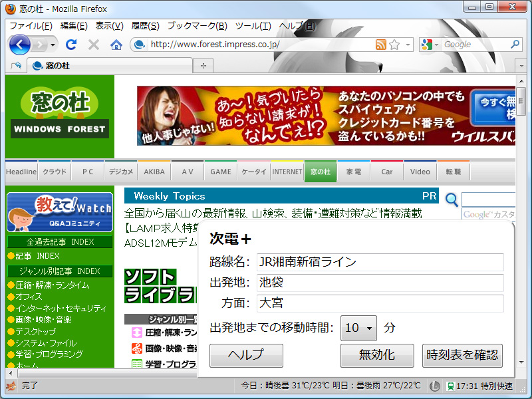532x399 pixels.
Task: Open the ファイル(F) menu
Action: (x=31, y=26)
